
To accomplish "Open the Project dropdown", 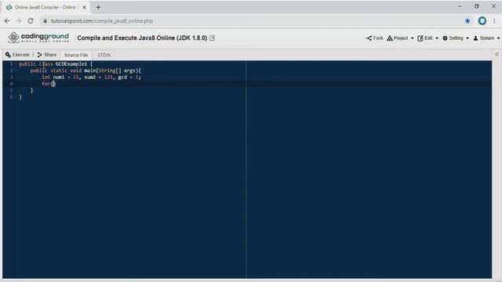I will tap(400, 38).
